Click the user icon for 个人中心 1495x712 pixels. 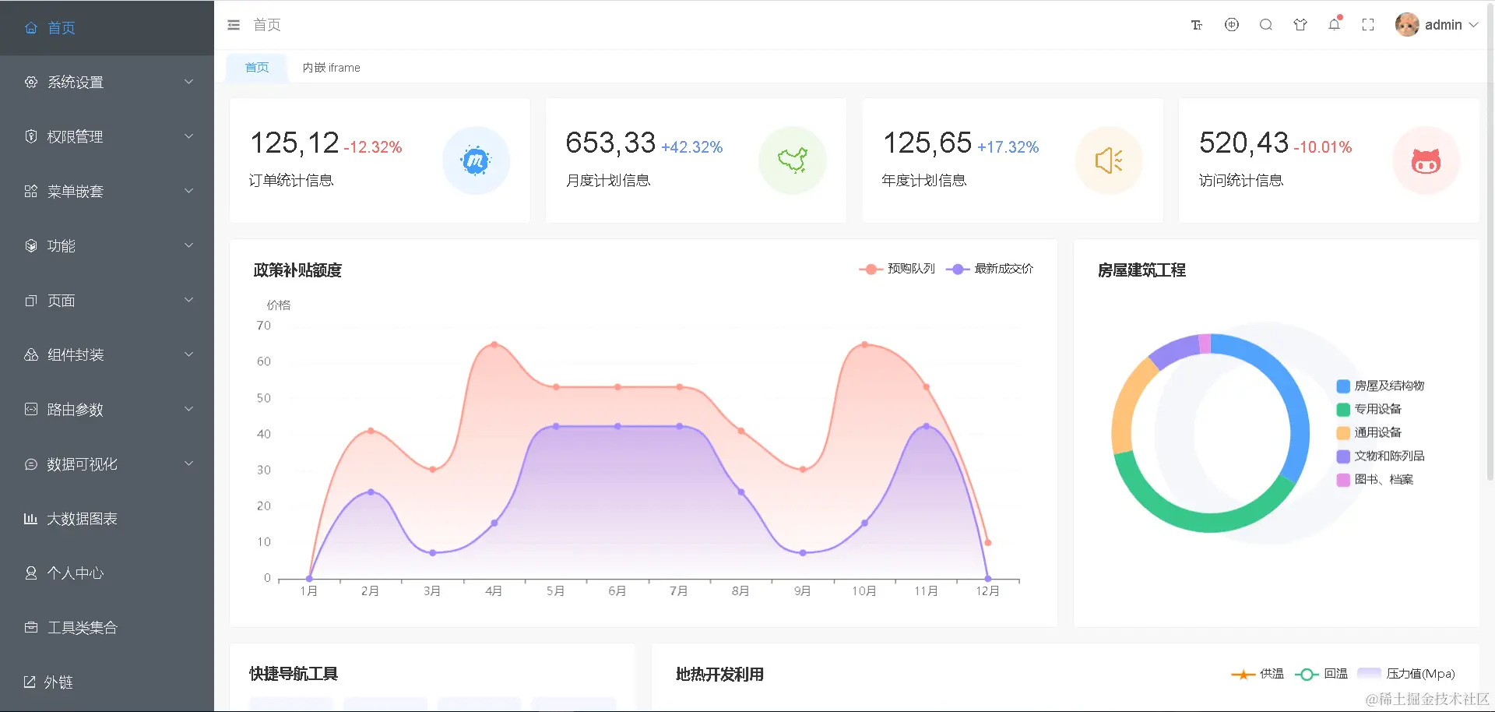[x=31, y=573]
